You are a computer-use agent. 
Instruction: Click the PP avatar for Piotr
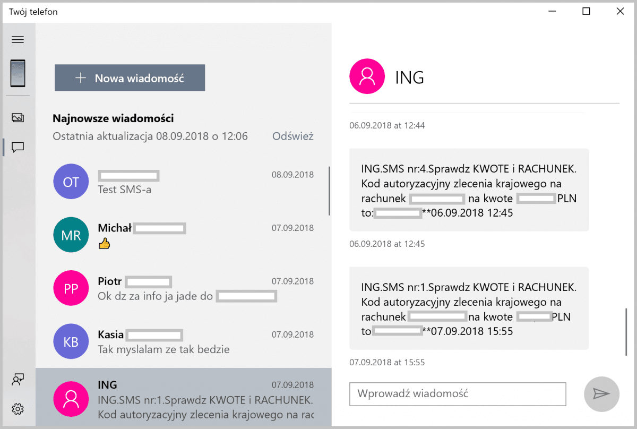point(71,288)
